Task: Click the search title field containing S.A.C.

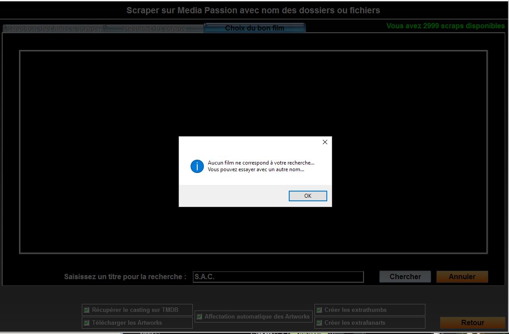Action: [x=278, y=277]
